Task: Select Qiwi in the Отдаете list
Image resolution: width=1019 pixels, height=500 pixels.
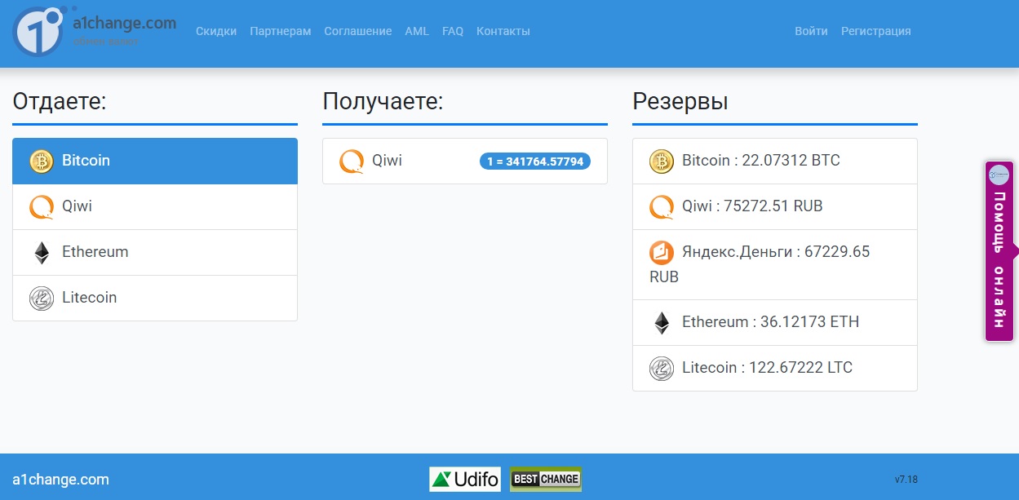Action: [x=155, y=207]
